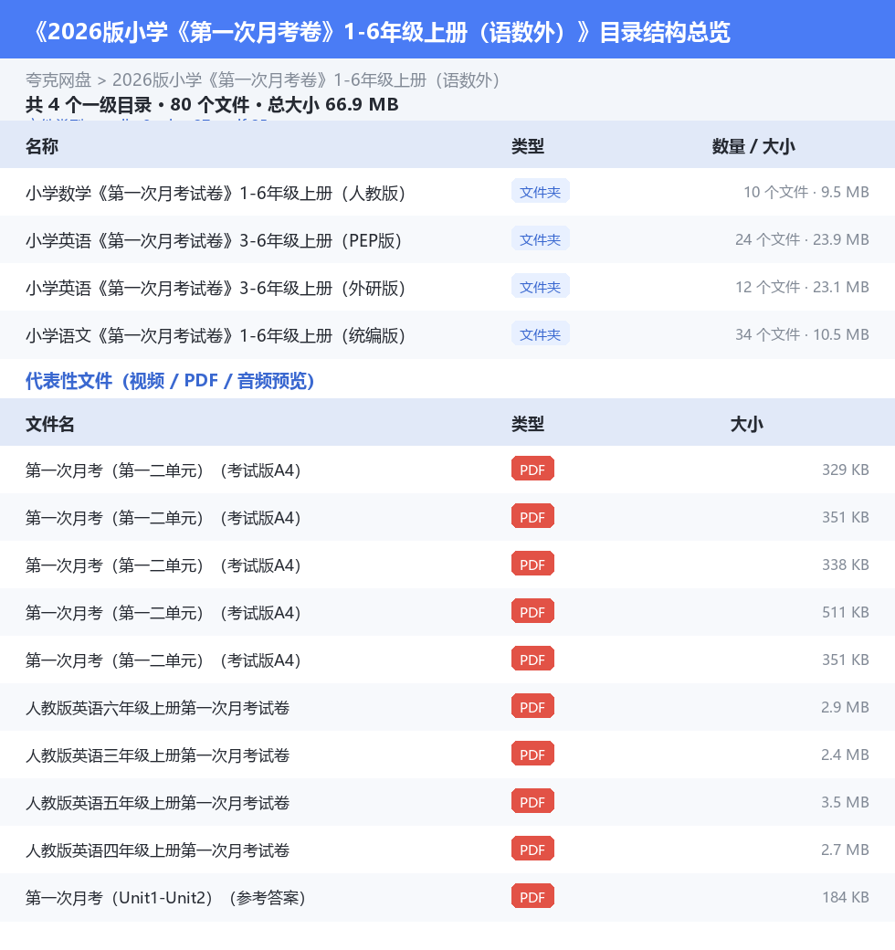Click the PDF badge for 英语四年级上册 paper
Viewport: 895px width, 950px height.
[532, 849]
